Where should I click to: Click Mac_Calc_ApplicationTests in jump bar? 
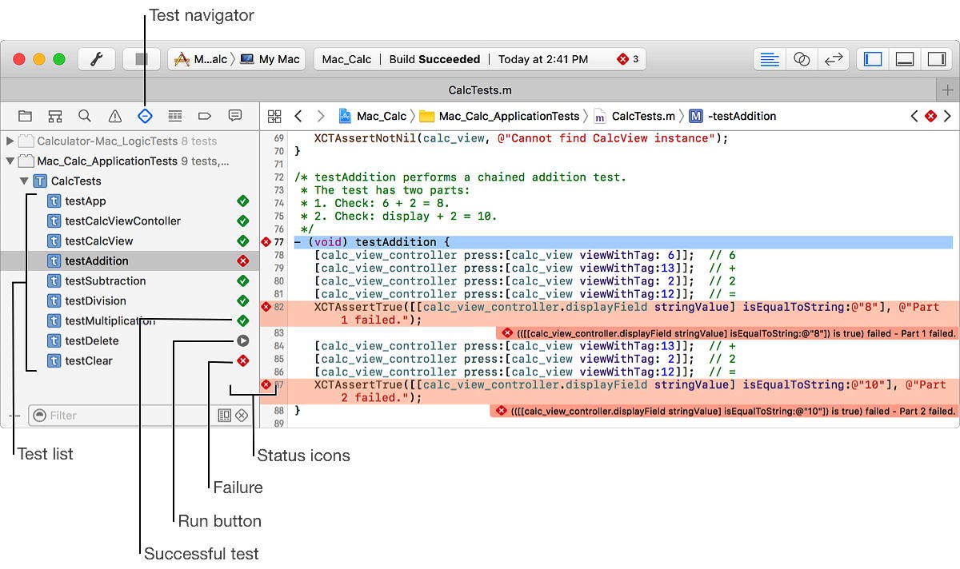[x=500, y=116]
